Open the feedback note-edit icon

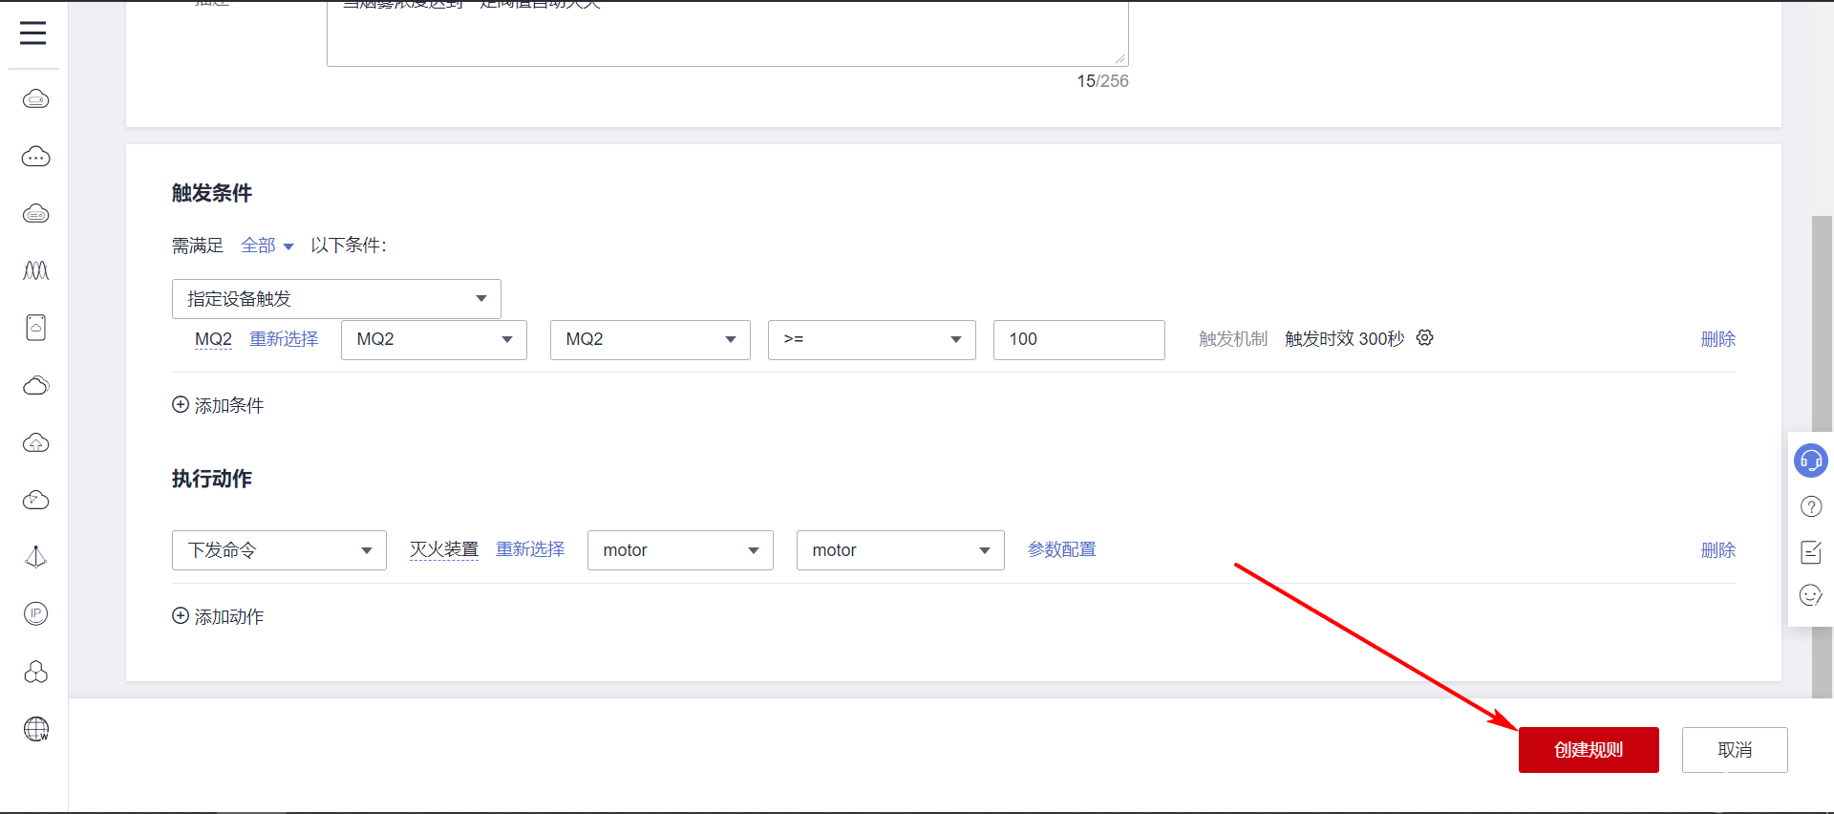pos(1811,551)
